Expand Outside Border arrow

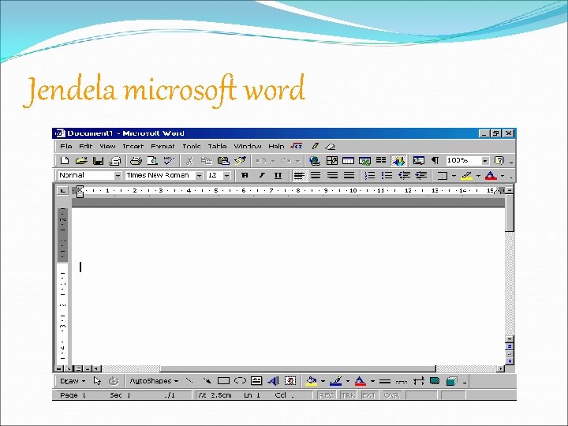(454, 176)
